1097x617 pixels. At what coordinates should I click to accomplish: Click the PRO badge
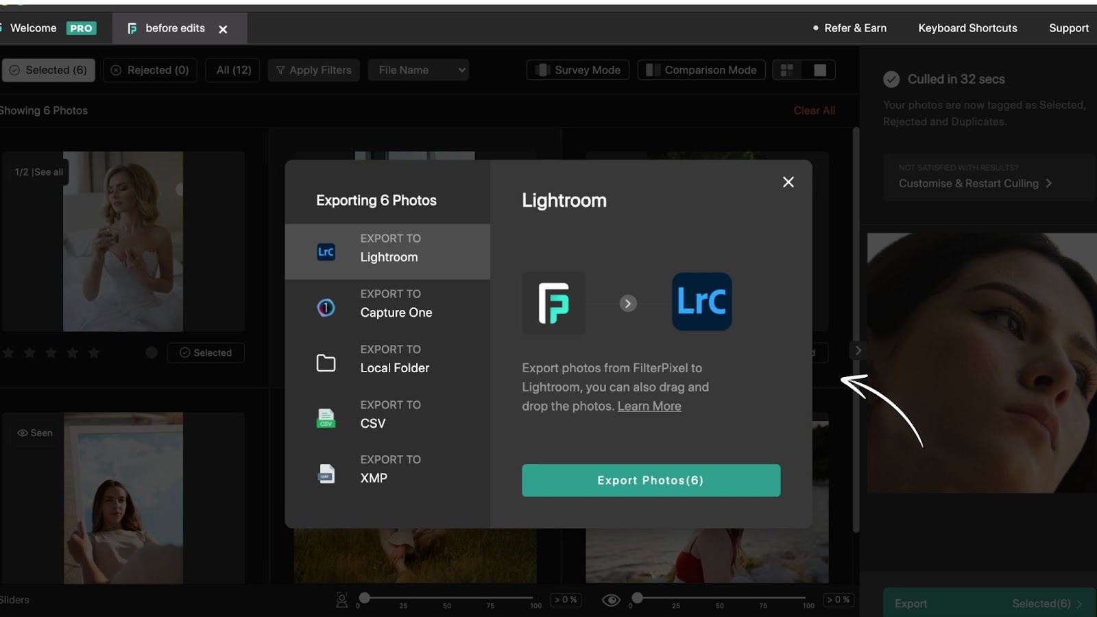coord(81,28)
